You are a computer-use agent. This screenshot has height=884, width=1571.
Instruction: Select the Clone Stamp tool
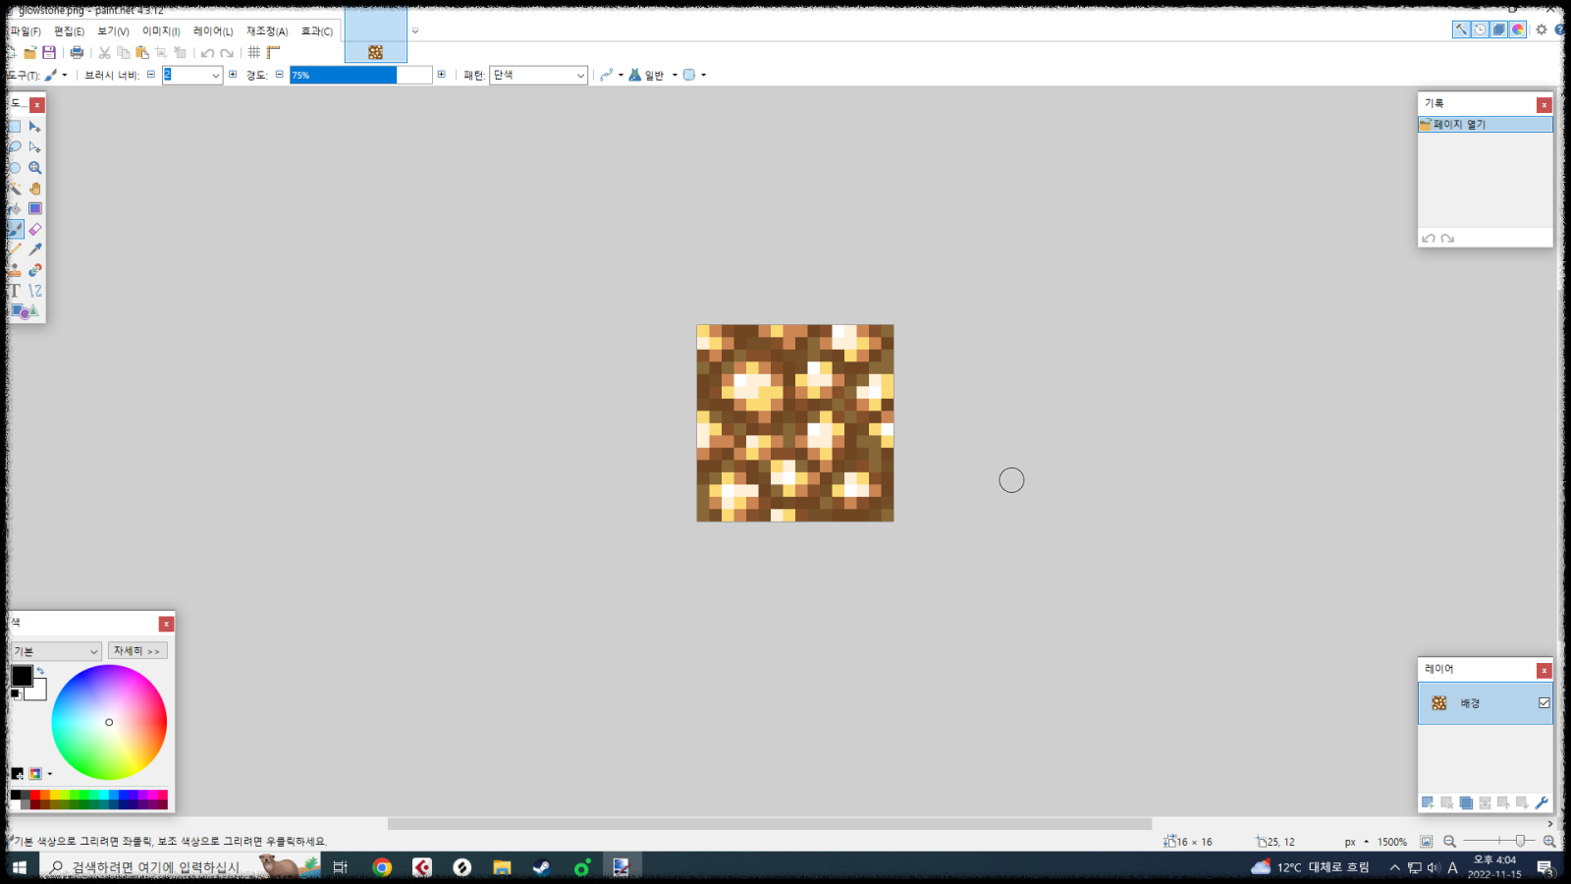click(15, 270)
